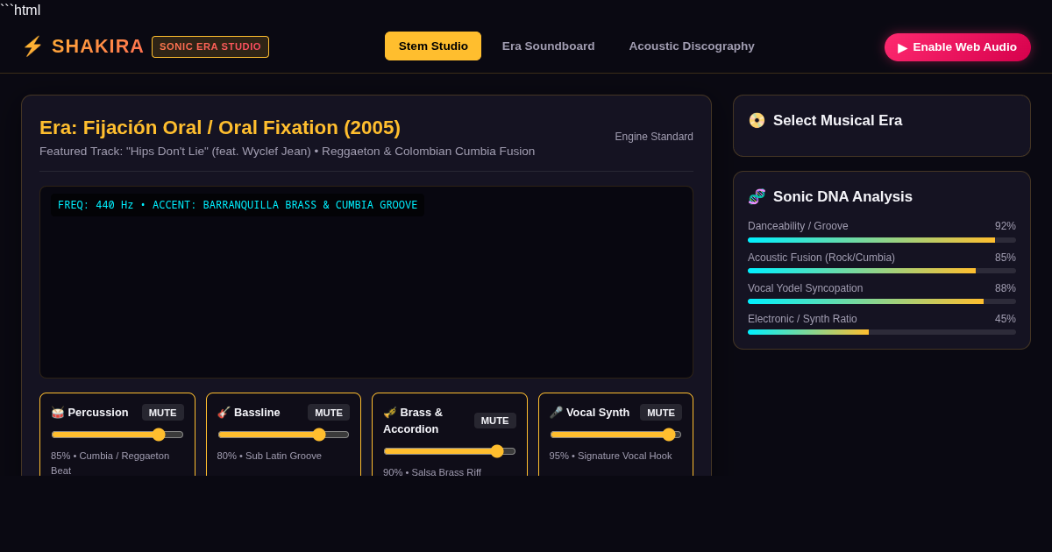Adjust the Vocal Synth volume slider
1052x552 pixels.
(615, 435)
